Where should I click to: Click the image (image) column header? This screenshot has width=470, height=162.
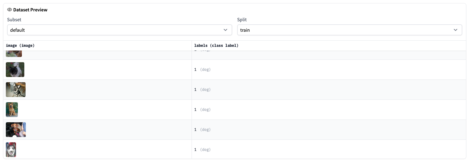(x=20, y=46)
